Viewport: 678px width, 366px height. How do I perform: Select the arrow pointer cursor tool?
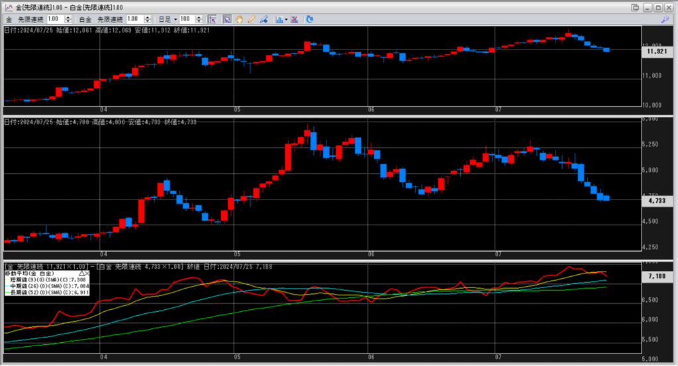click(x=227, y=20)
